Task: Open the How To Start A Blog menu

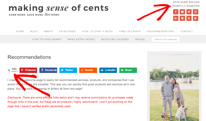Action: pyautogui.click(x=97, y=31)
